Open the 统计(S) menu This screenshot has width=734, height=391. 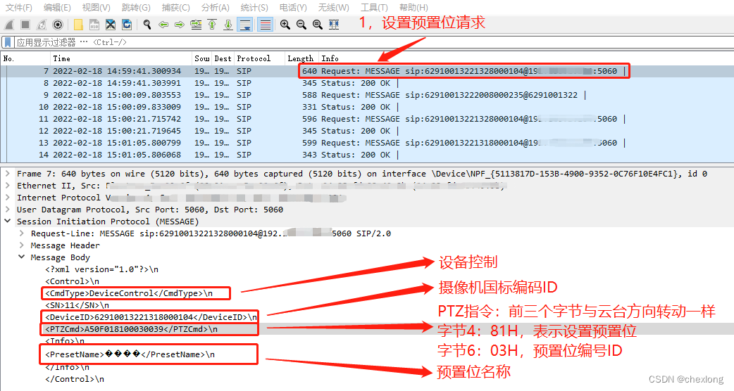[x=254, y=8]
